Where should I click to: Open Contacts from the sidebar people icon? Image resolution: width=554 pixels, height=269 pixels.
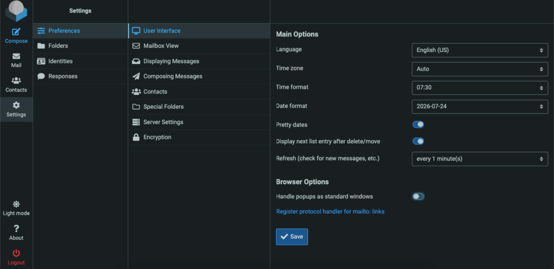click(x=16, y=81)
